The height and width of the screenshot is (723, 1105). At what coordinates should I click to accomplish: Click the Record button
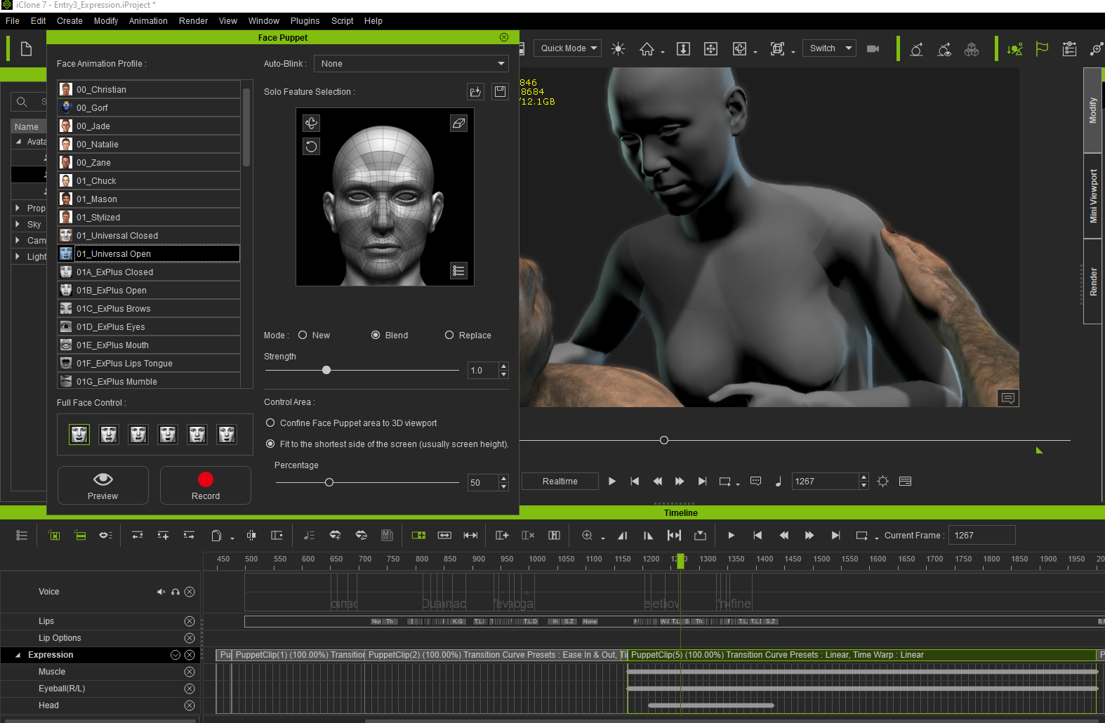point(206,485)
